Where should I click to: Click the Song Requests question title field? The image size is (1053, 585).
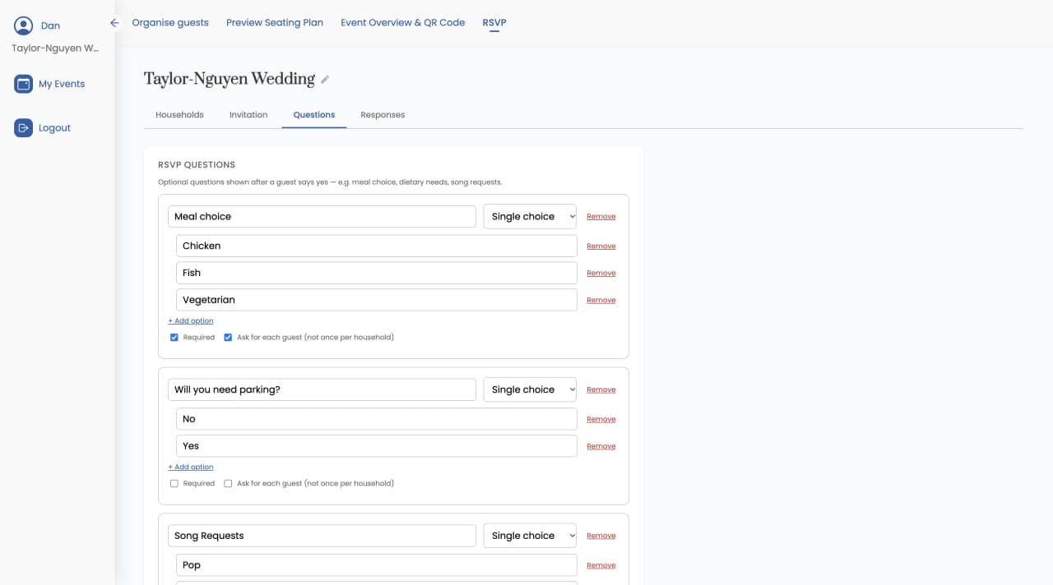(322, 536)
